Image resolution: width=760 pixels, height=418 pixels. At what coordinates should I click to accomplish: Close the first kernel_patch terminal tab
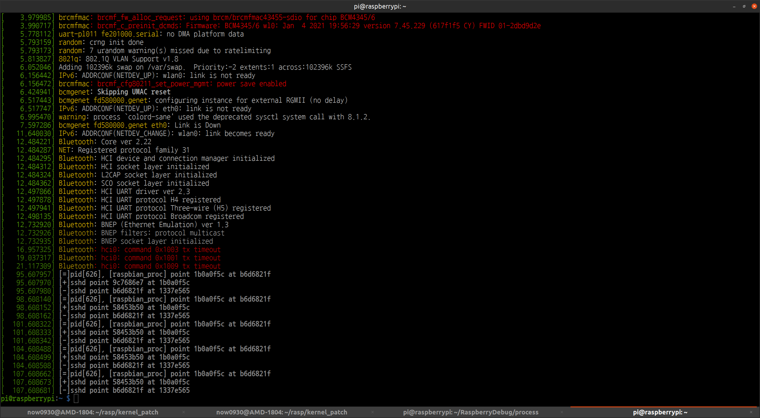click(x=183, y=412)
